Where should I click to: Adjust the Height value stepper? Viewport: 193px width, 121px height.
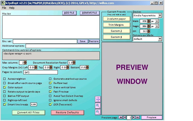coord(149,26)
